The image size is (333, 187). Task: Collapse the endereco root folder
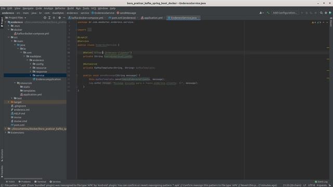pos(6,22)
